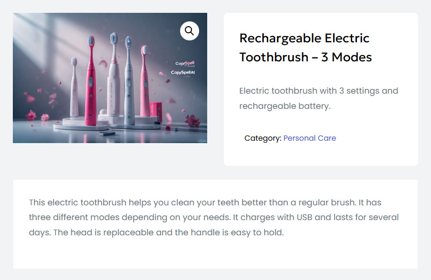Click the magnifying glass zoom icon

(189, 31)
